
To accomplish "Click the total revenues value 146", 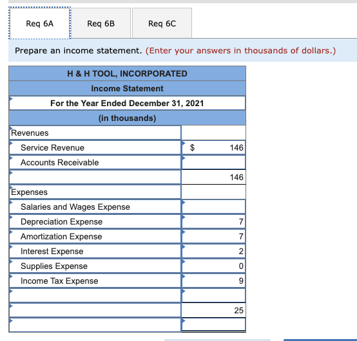I will [213, 177].
